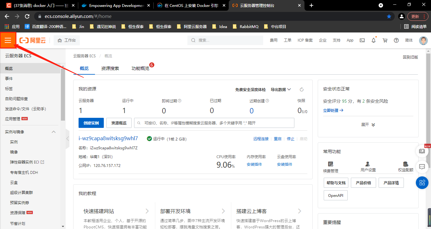Click the help icon beside 近期创建

pos(267,101)
